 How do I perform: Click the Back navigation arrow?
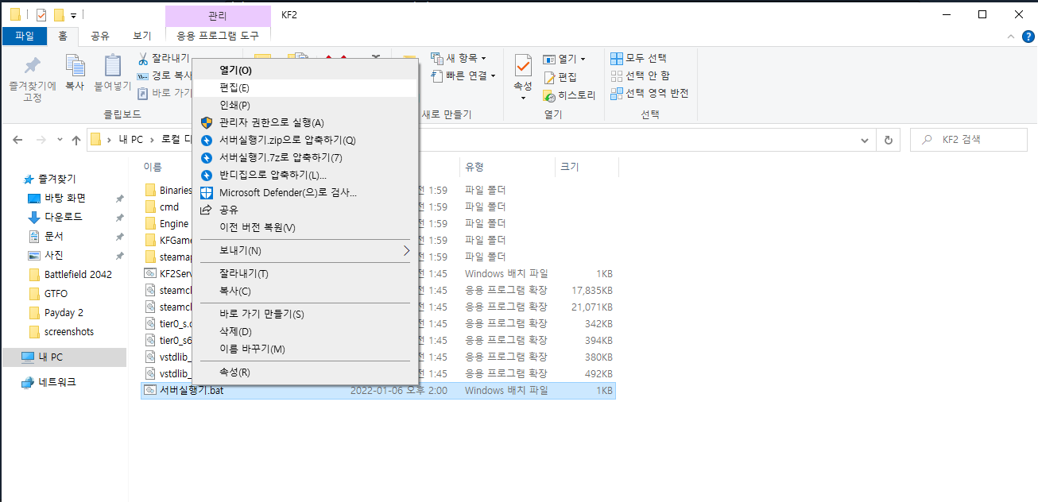click(17, 140)
